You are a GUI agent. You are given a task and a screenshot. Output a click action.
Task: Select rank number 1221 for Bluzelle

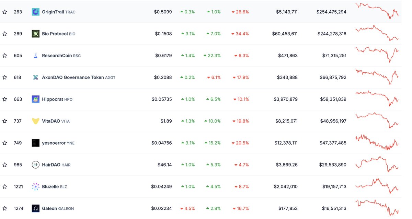19,187
